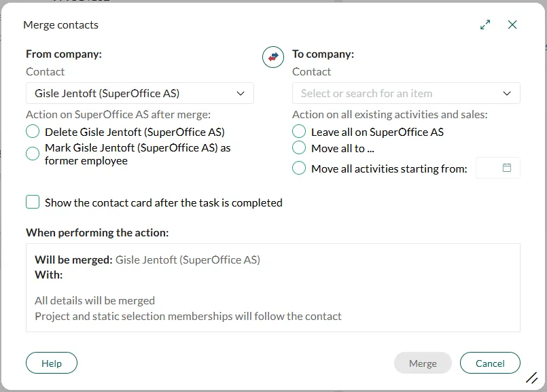This screenshot has width=547, height=392.
Task: Cancel the merge operation
Action: click(x=490, y=363)
